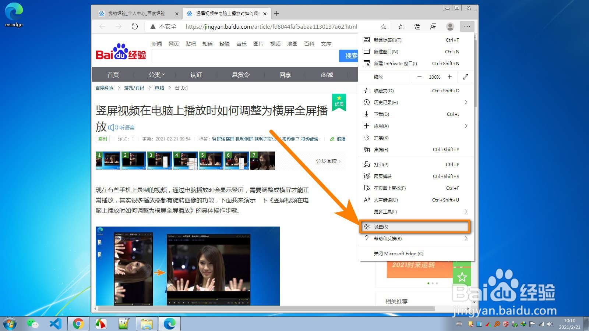Switch to the 我的经验_个人中心 tab

[137, 14]
